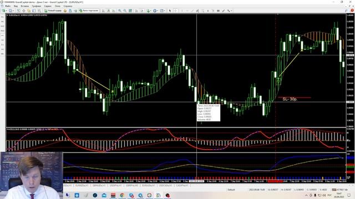Viewport: 355px width, 199px height.
Task: Open the Templates dropdown
Action: [x=163, y=11]
